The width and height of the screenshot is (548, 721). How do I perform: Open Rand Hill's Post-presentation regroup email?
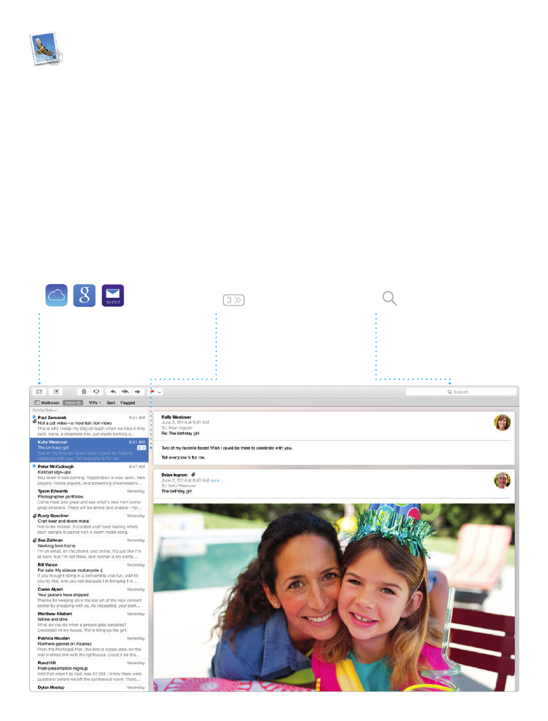tap(90, 671)
